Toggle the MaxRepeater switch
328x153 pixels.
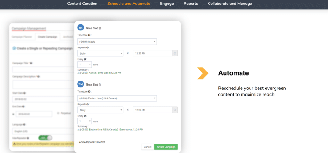(45, 138)
